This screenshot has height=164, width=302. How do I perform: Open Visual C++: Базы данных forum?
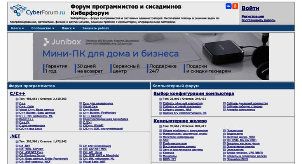coord(37,110)
